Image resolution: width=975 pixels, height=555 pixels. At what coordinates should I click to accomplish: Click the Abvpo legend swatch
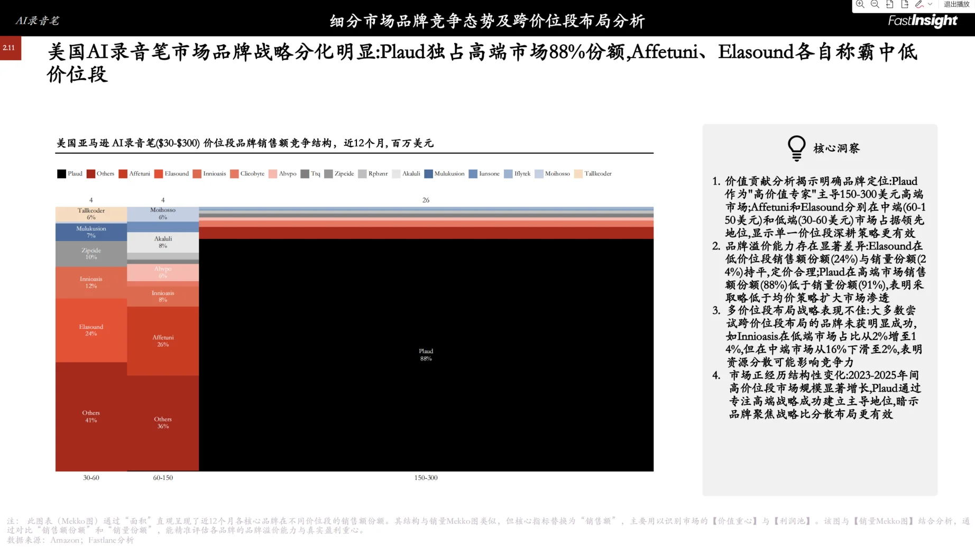click(273, 174)
